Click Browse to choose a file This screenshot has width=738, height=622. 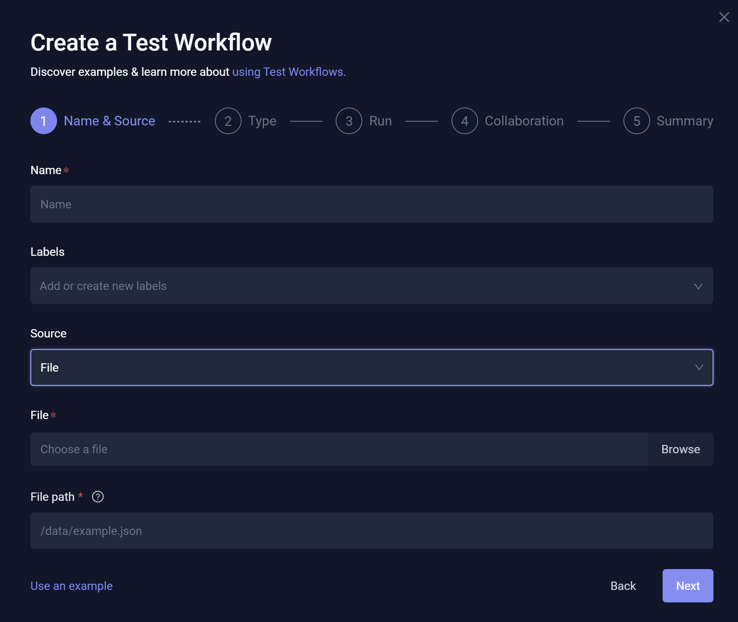pos(681,449)
